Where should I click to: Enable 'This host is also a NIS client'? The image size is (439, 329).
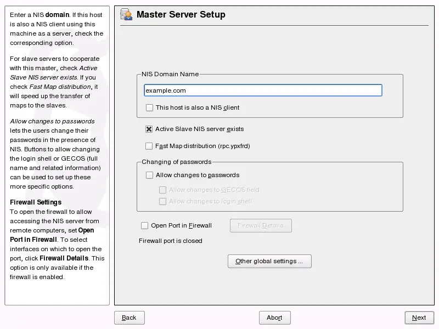click(x=149, y=107)
